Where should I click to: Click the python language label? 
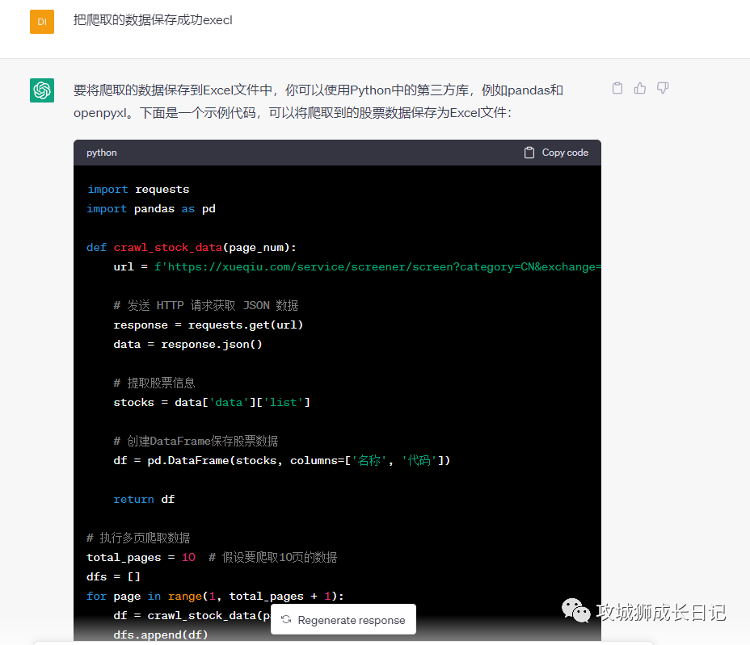[102, 153]
